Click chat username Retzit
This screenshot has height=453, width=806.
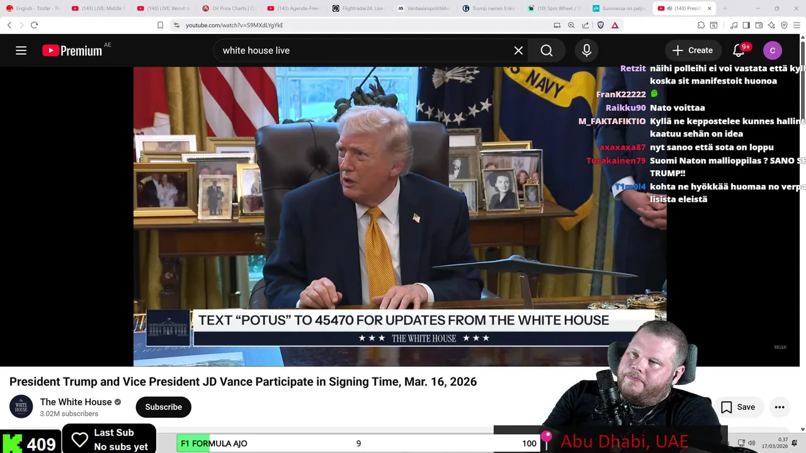point(633,69)
